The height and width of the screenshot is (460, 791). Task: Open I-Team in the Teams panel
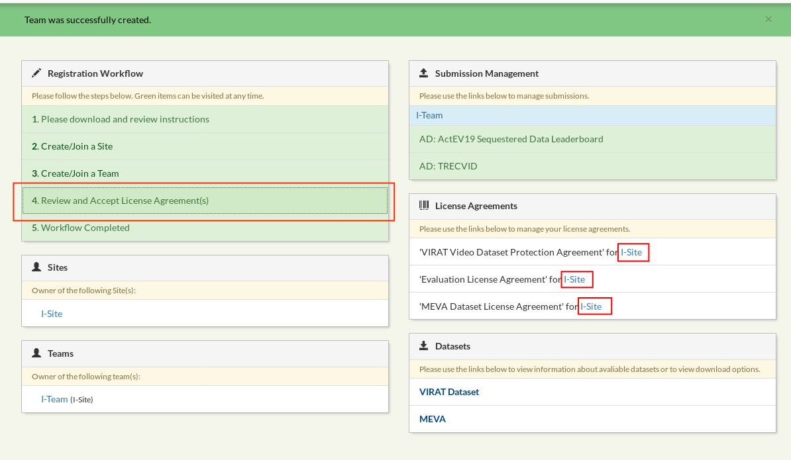coord(54,399)
